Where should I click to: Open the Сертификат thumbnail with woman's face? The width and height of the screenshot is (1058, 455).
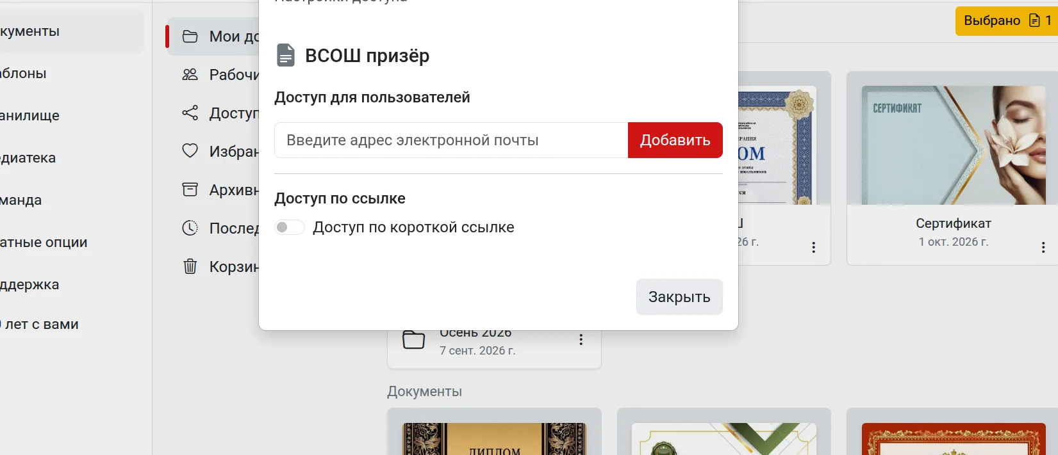(954, 145)
